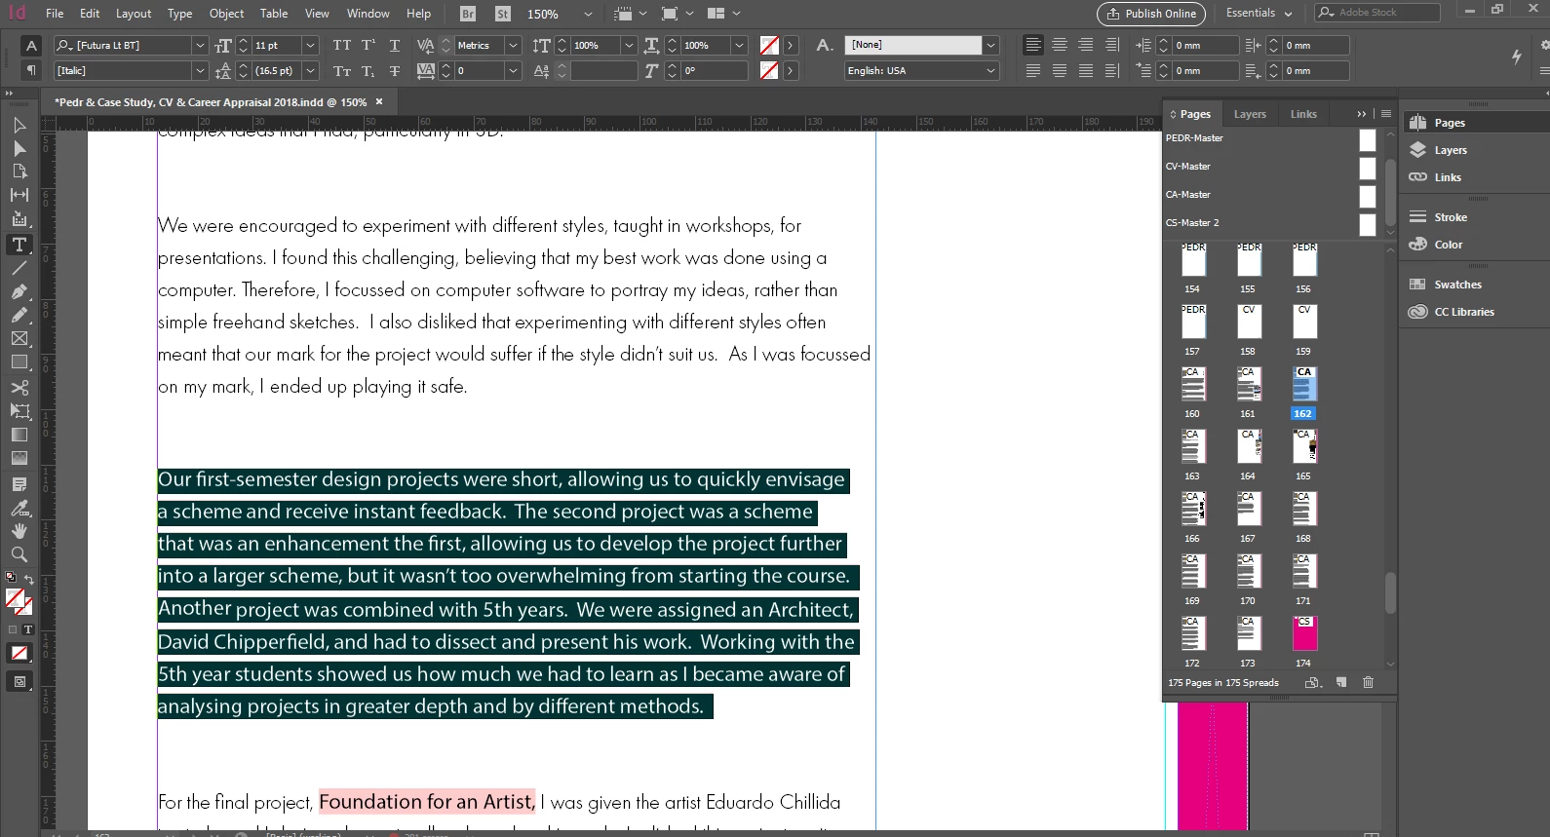
Task: Select the Line tool
Action: click(19, 268)
